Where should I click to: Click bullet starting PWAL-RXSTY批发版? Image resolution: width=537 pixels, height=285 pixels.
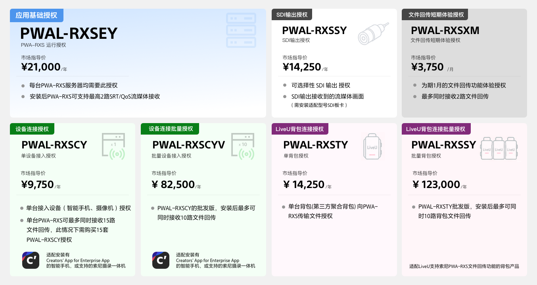pos(467,211)
